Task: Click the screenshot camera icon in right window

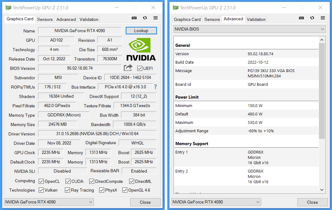Action: pos(301,18)
